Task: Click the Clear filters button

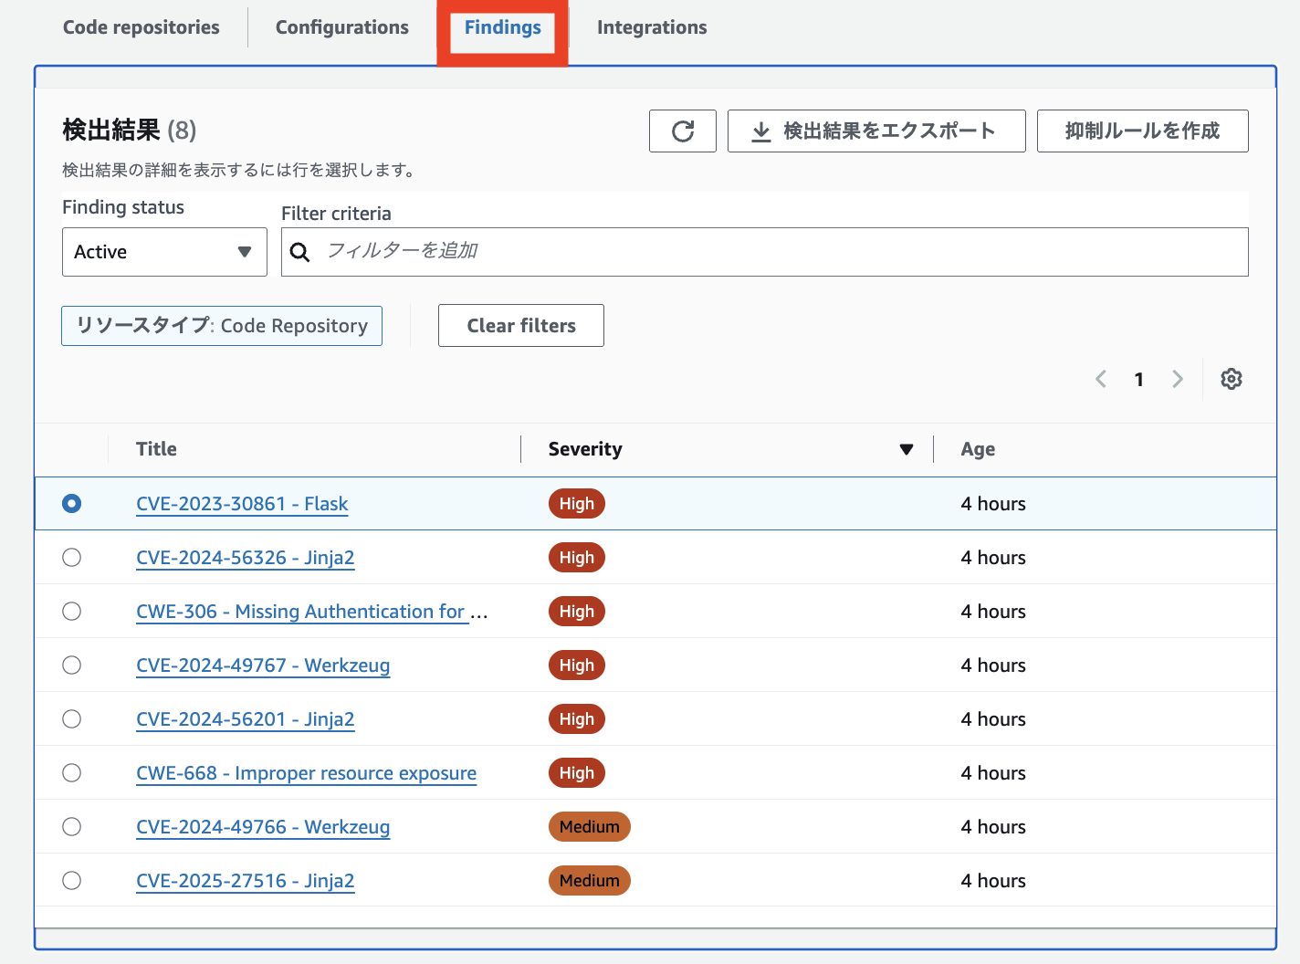Action: [x=520, y=325]
